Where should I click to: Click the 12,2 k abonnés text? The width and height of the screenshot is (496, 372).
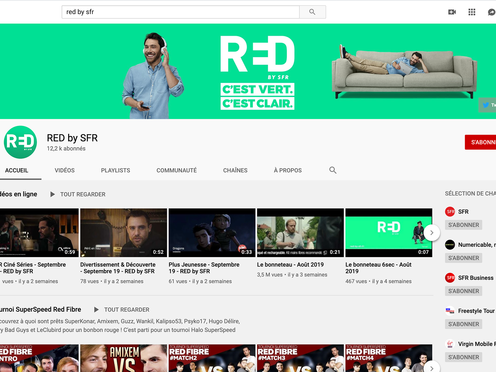pyautogui.click(x=66, y=148)
